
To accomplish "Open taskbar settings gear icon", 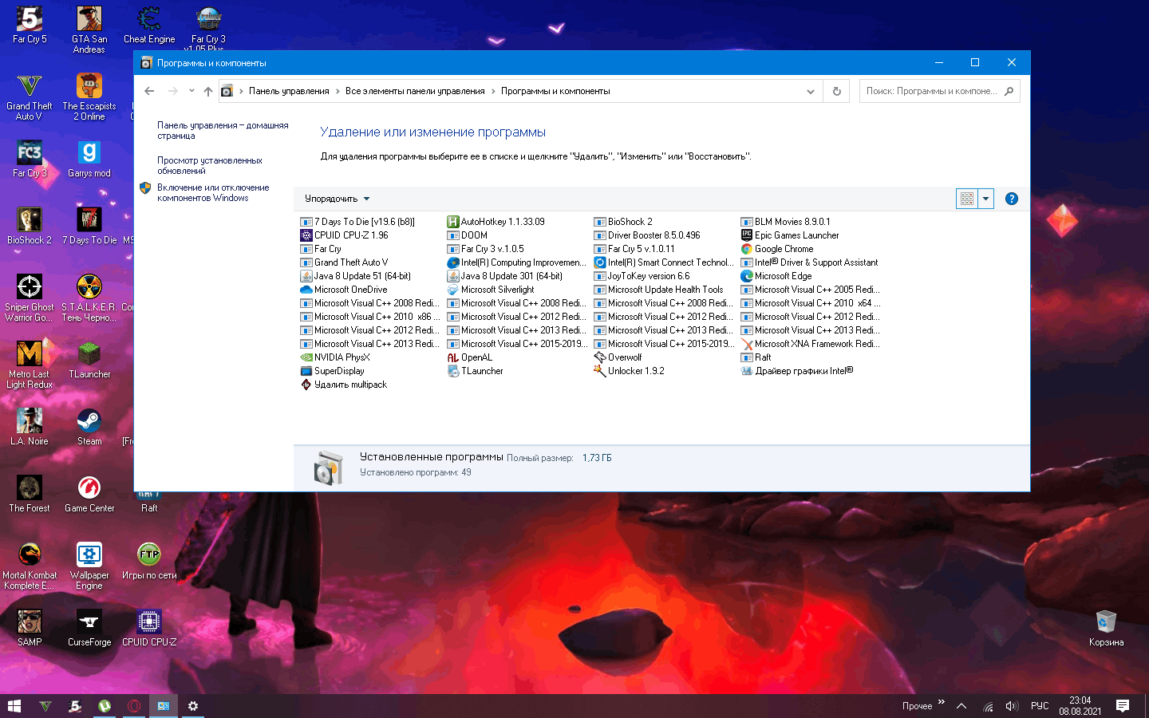I will pyautogui.click(x=193, y=706).
